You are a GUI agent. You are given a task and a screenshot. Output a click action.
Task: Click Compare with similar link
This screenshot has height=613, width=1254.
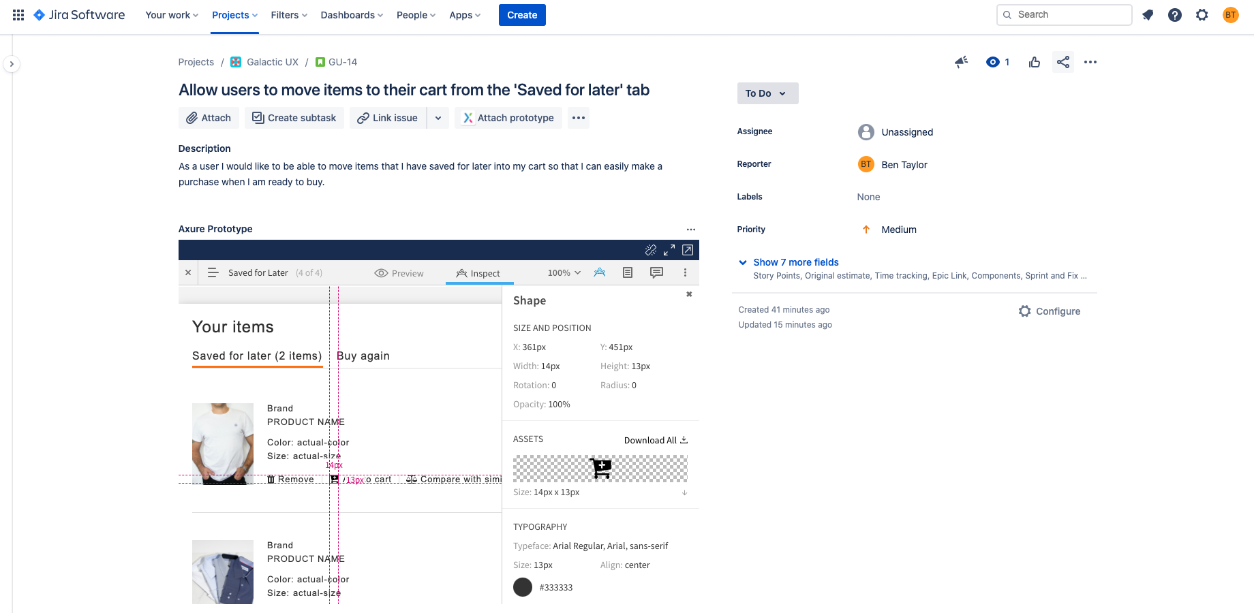click(454, 480)
